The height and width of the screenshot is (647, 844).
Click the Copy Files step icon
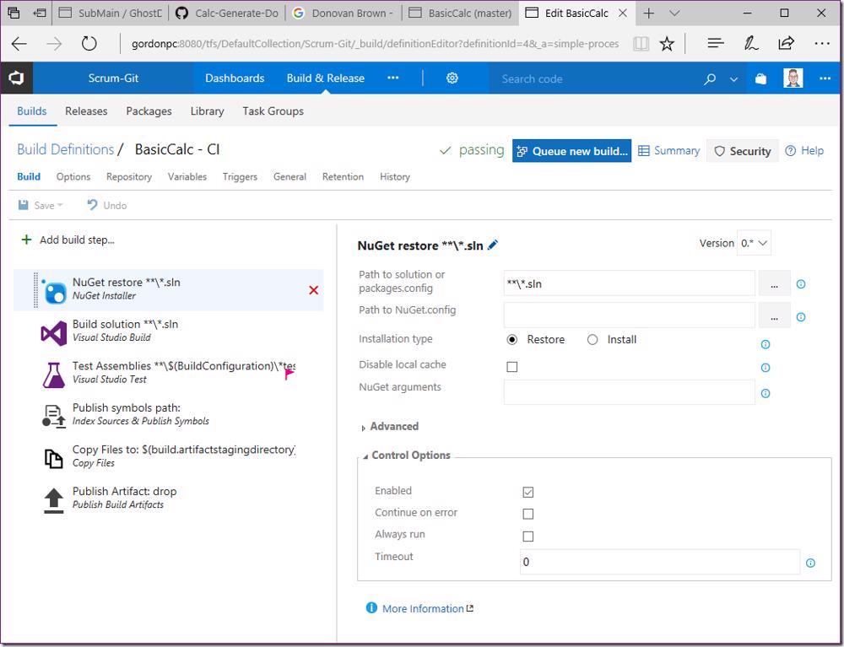point(53,459)
